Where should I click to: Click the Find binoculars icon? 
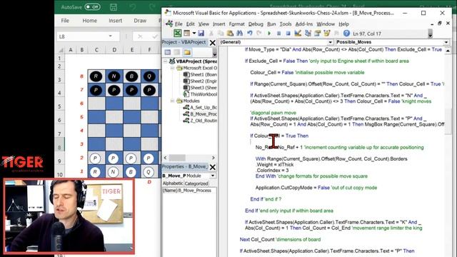[240, 34]
